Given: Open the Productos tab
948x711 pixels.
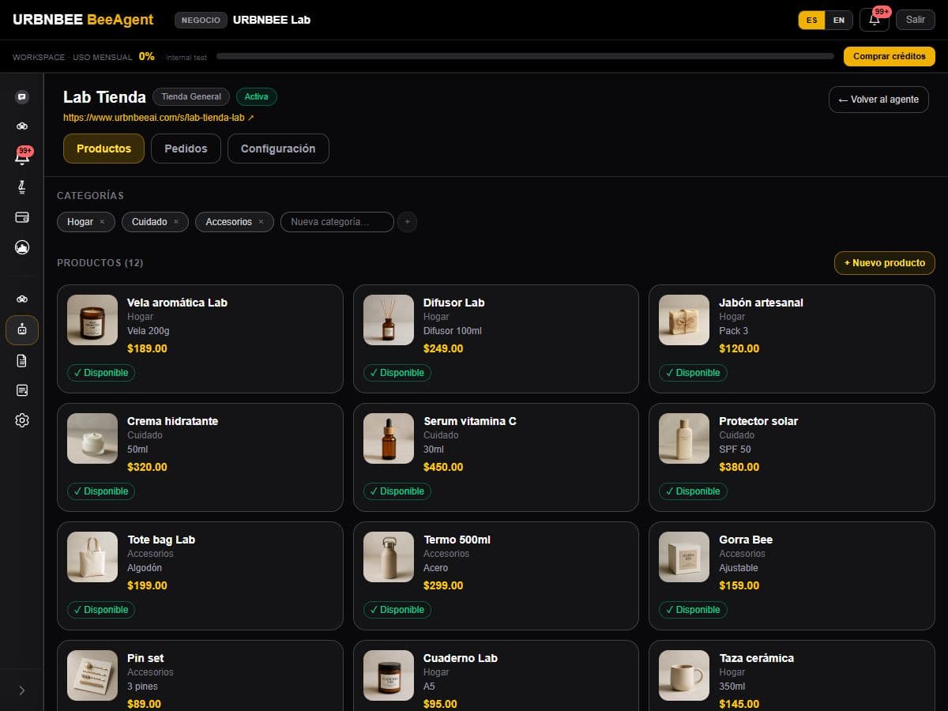Looking at the screenshot, I should click(103, 149).
